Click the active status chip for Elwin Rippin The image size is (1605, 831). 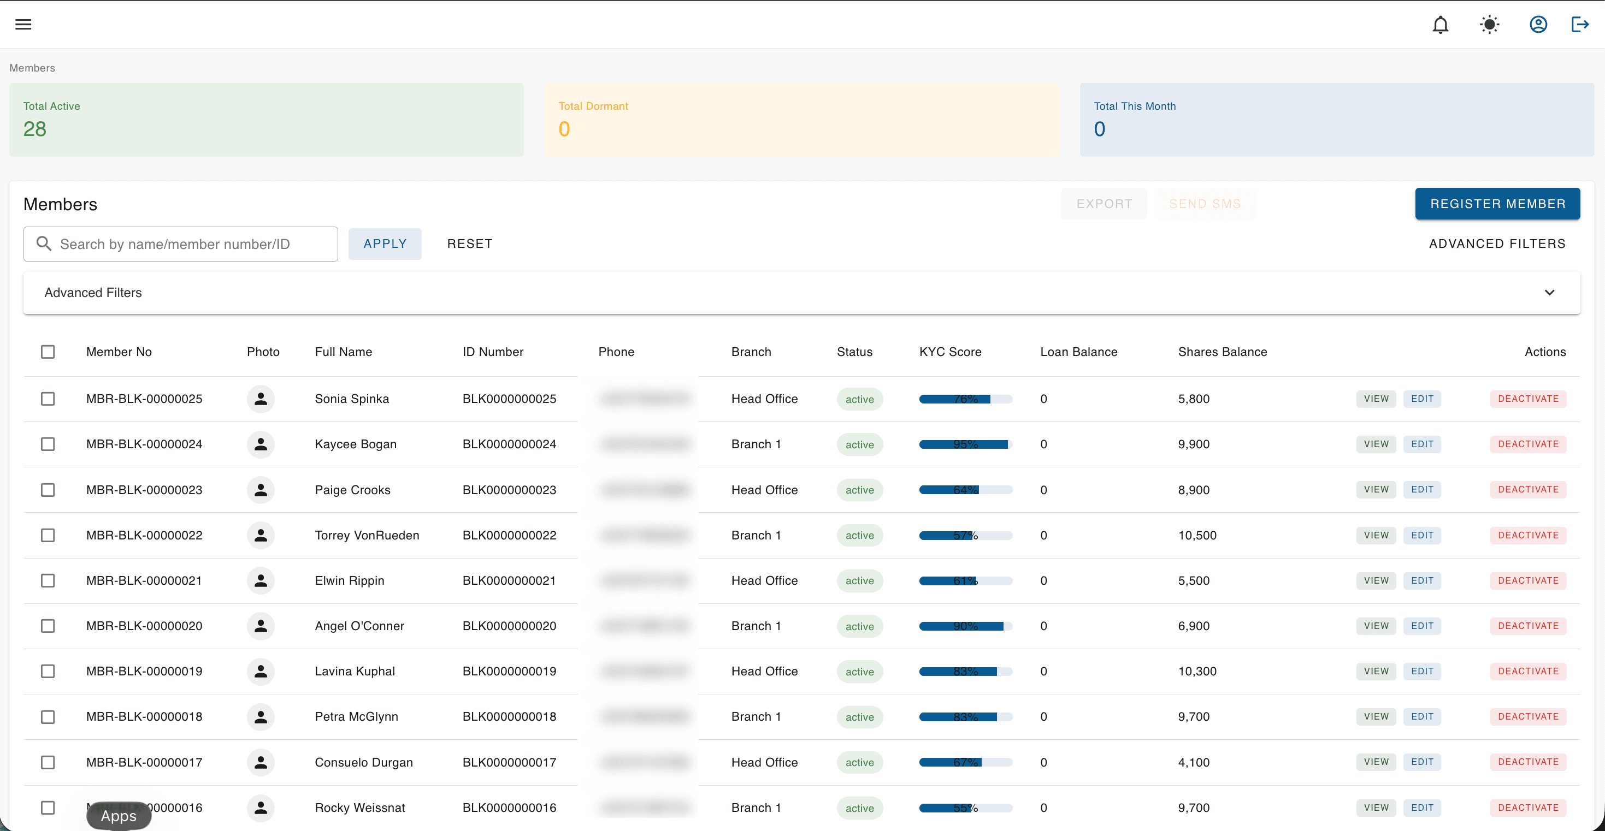[x=859, y=580]
